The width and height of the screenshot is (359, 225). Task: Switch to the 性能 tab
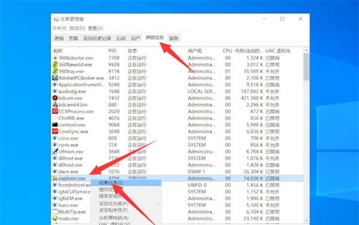[74, 38]
